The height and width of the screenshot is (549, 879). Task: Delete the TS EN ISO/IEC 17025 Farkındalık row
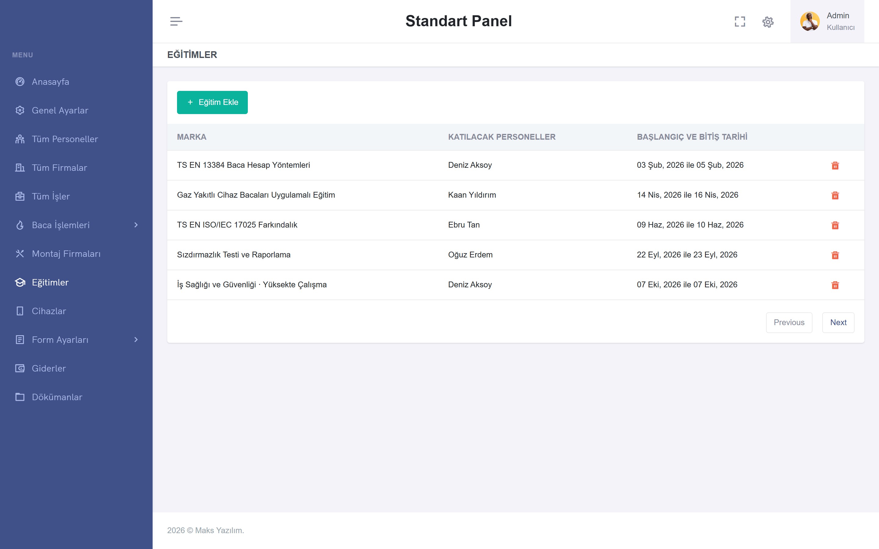point(835,225)
